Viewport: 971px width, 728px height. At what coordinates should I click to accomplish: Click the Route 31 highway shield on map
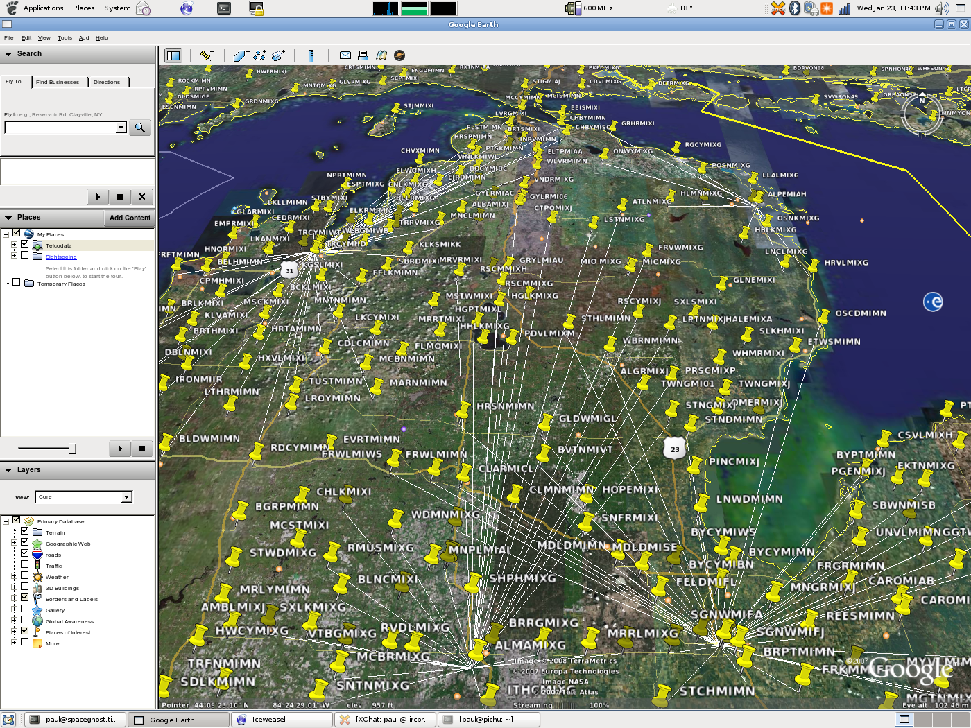[289, 270]
